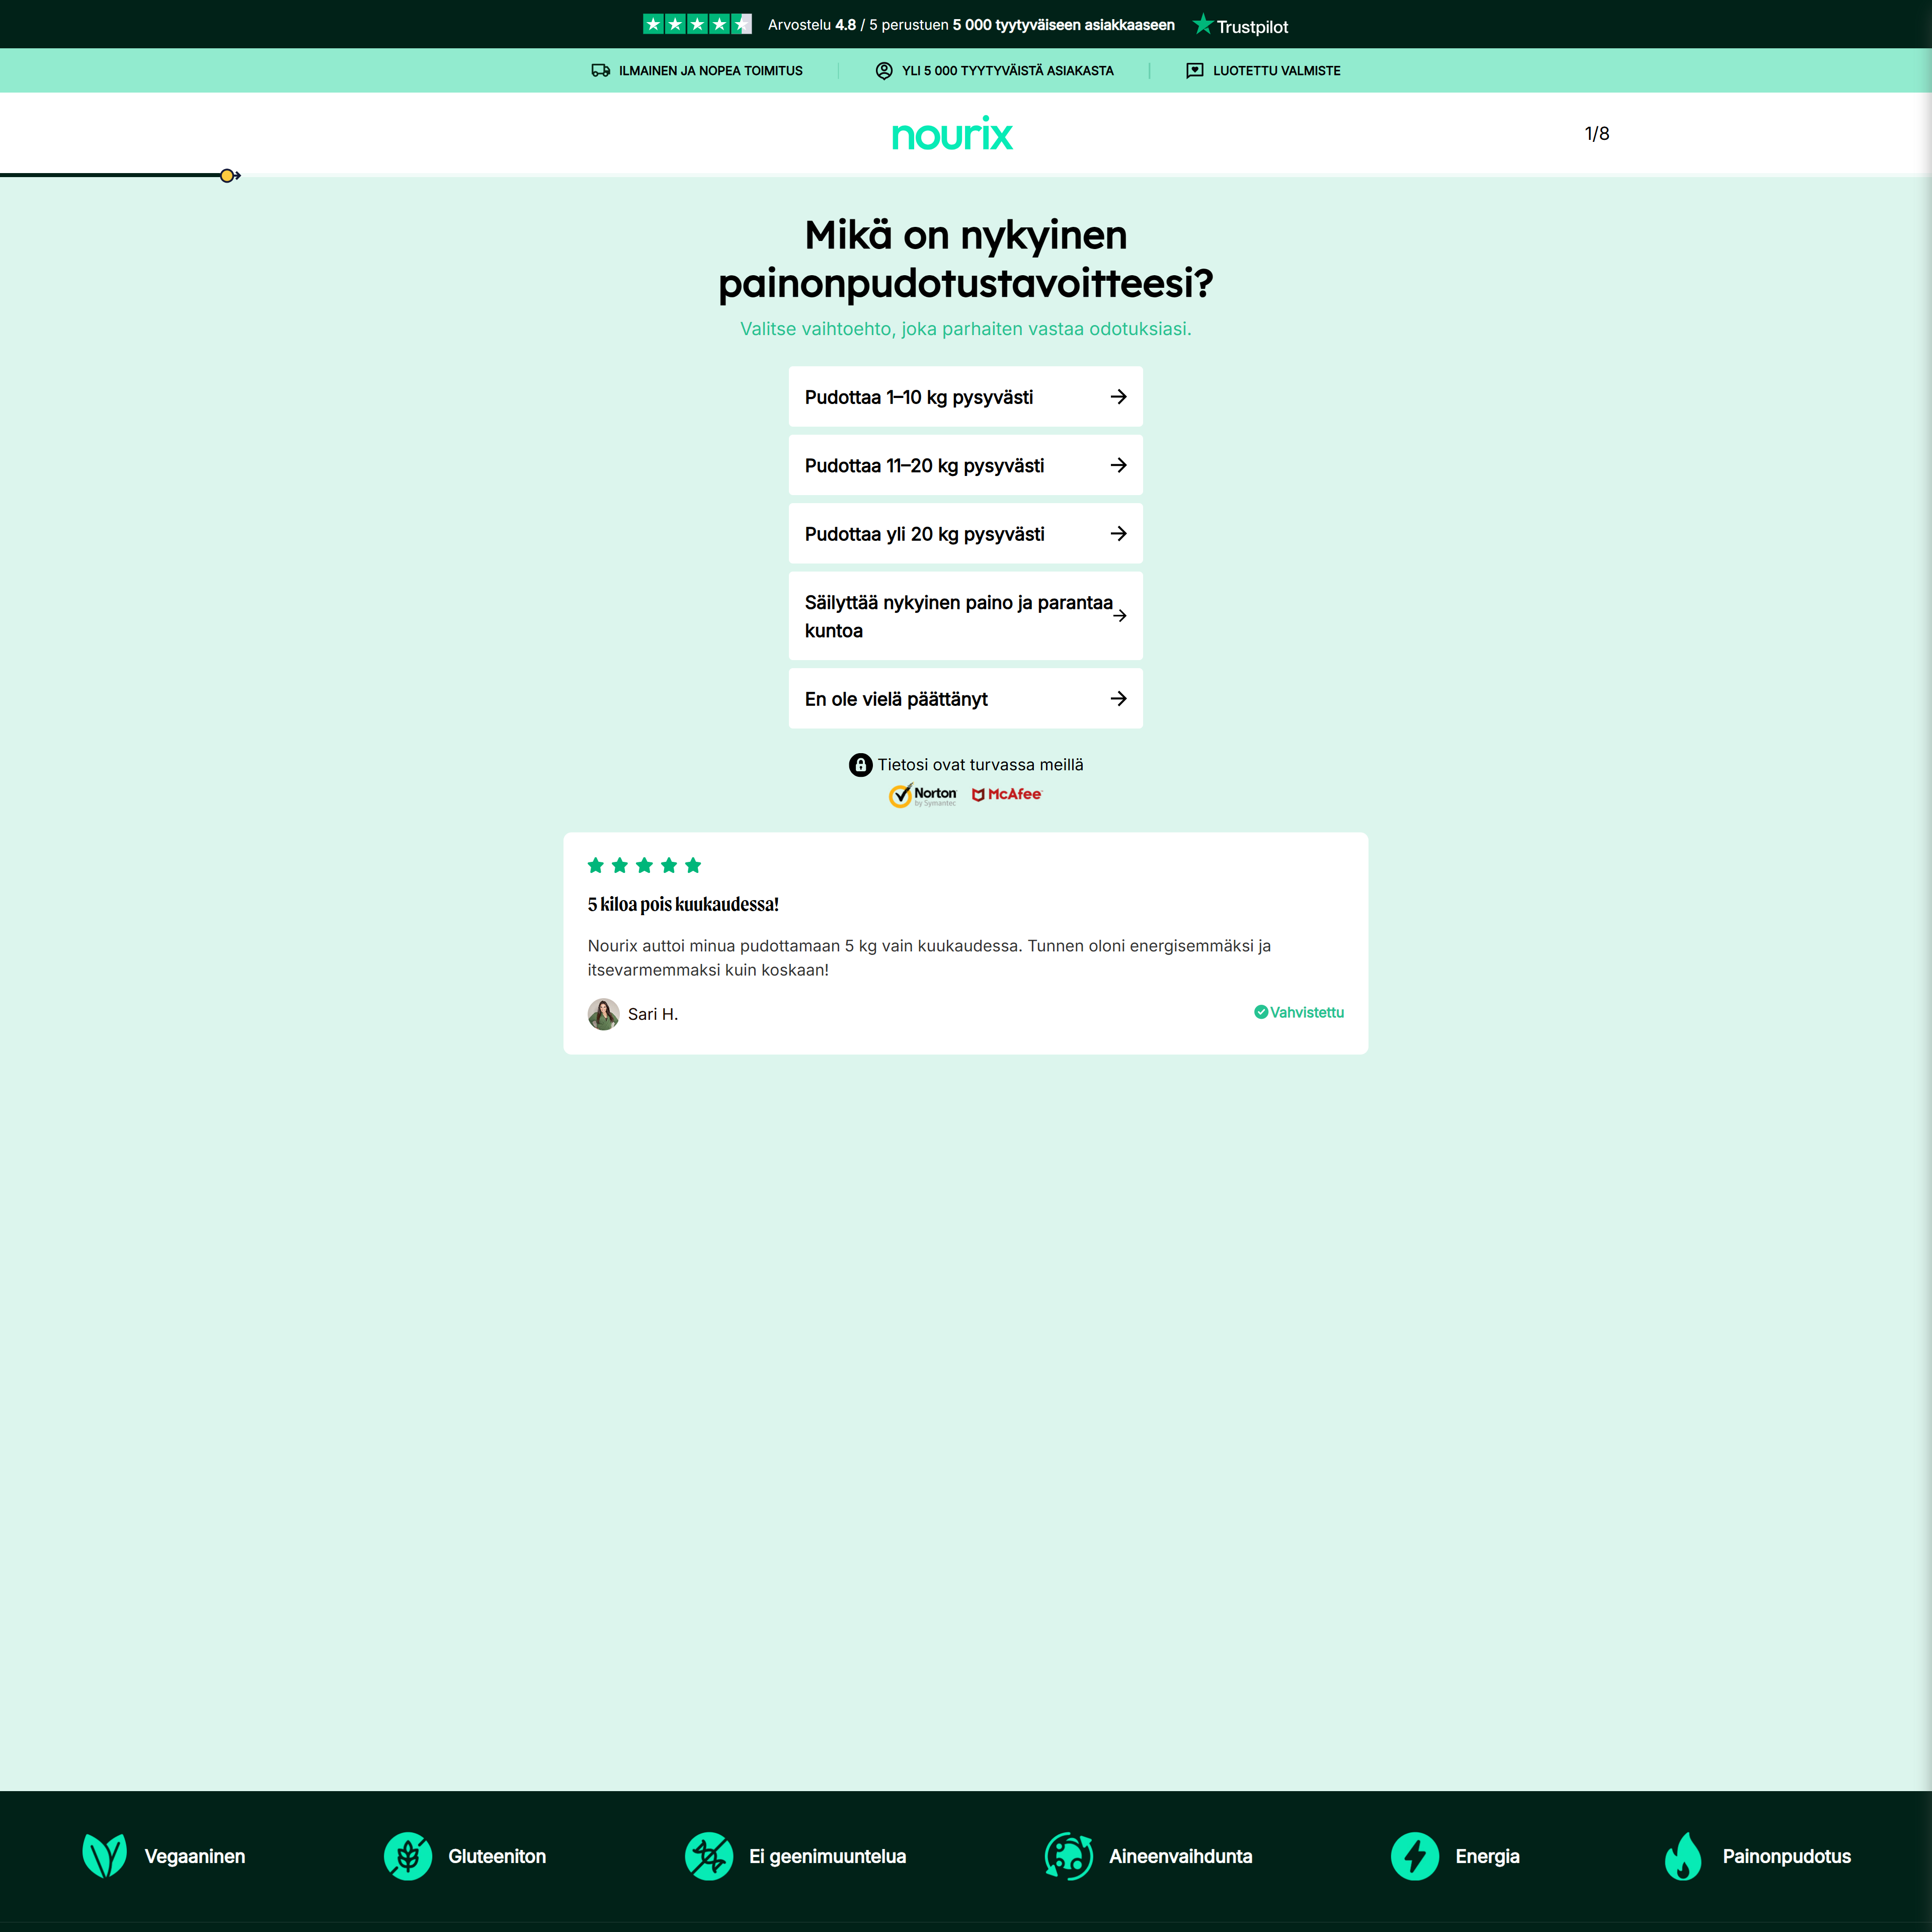The height and width of the screenshot is (1932, 1932).
Task: Click the Energia lightning bolt icon
Action: pos(1414,1856)
